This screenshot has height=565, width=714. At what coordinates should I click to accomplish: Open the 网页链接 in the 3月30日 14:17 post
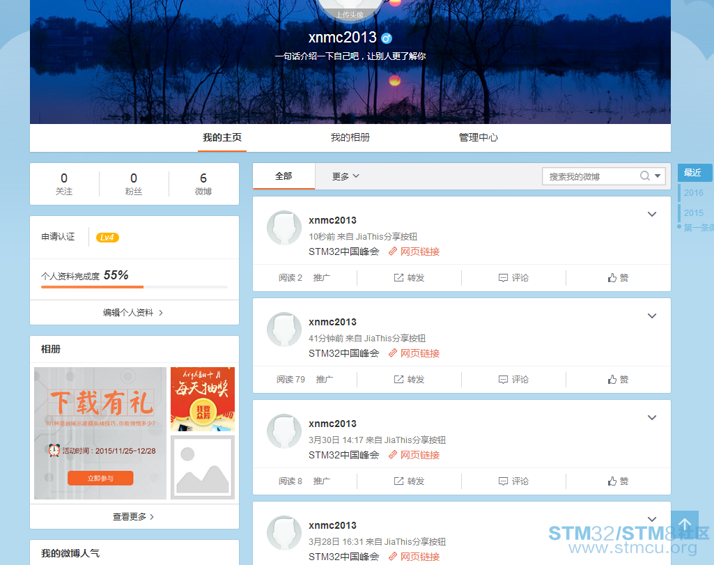(414, 455)
